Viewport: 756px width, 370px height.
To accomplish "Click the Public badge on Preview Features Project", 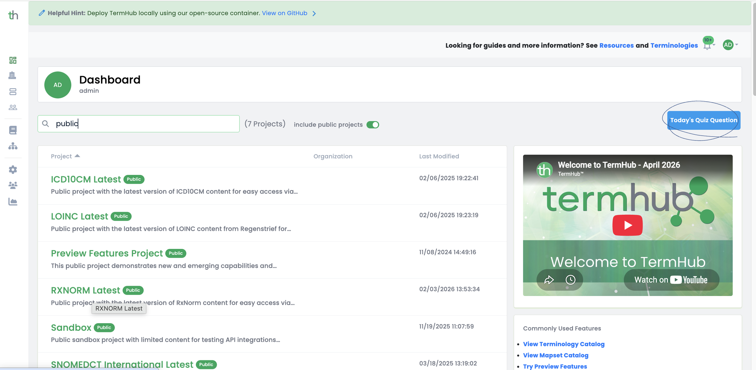I will [x=176, y=253].
